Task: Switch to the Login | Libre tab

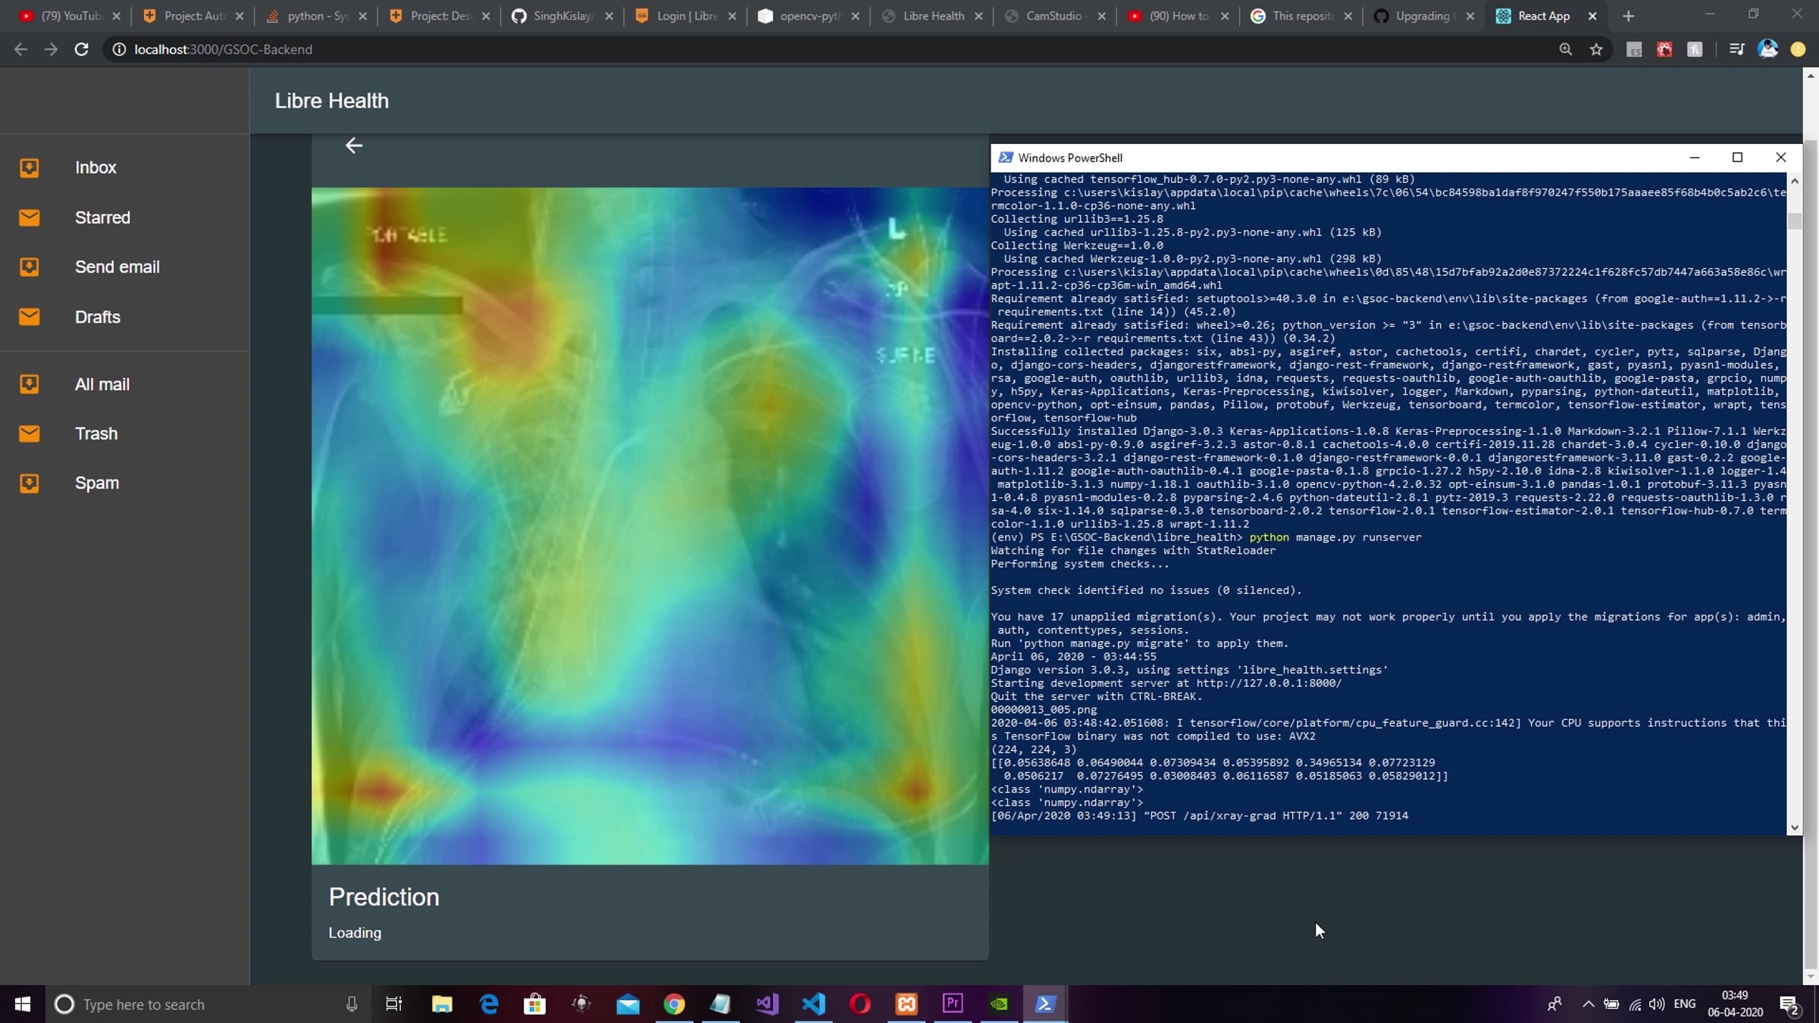Action: pyautogui.click(x=686, y=16)
